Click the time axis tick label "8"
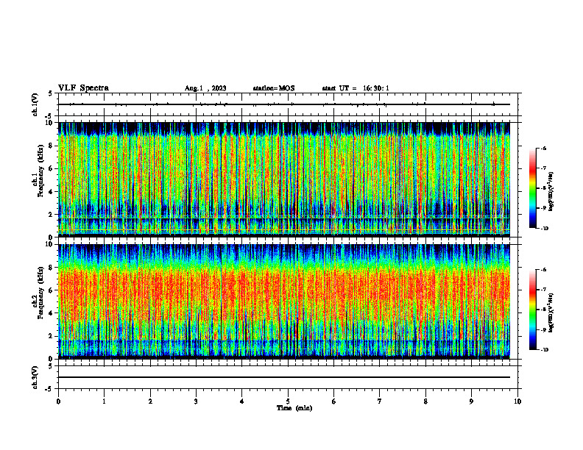This screenshot has height=450, width=583. 425,401
